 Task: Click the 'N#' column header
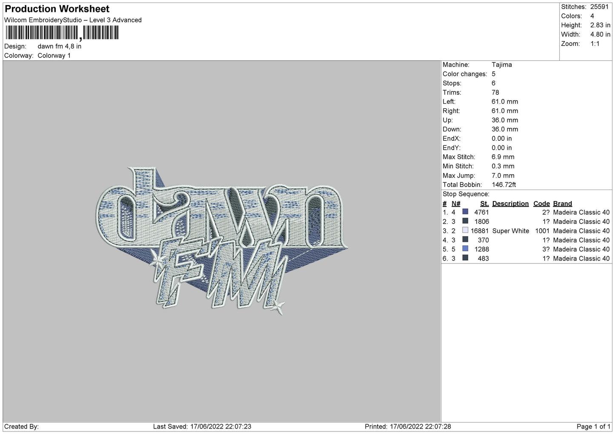pos(456,204)
